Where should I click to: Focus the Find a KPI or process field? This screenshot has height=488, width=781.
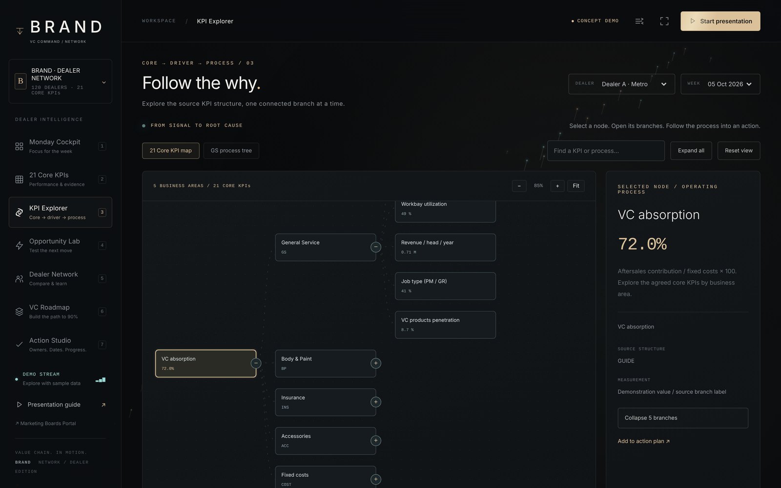tap(606, 151)
